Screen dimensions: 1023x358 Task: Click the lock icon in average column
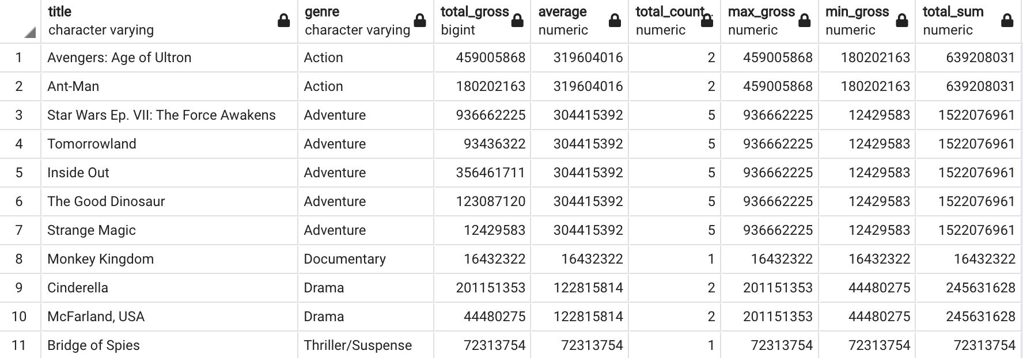615,21
